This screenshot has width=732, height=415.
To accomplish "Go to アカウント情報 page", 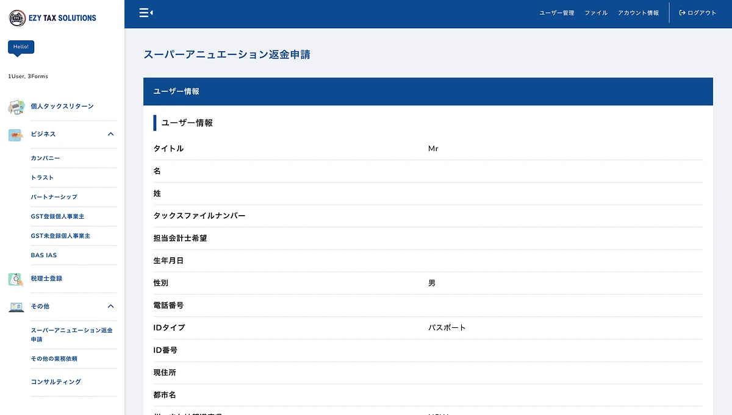I will (x=638, y=13).
